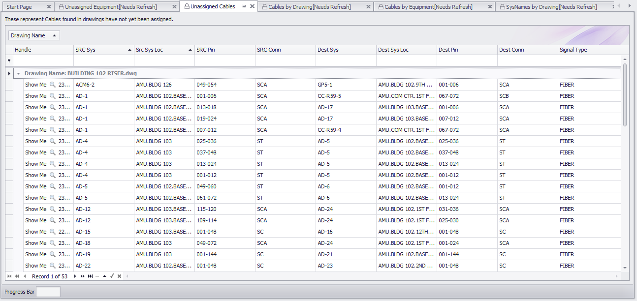Sort by Src Sys Loc column header
The image size is (637, 301).
point(164,50)
